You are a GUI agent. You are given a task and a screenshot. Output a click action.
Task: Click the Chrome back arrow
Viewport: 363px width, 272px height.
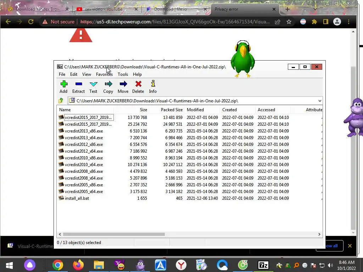8,22
